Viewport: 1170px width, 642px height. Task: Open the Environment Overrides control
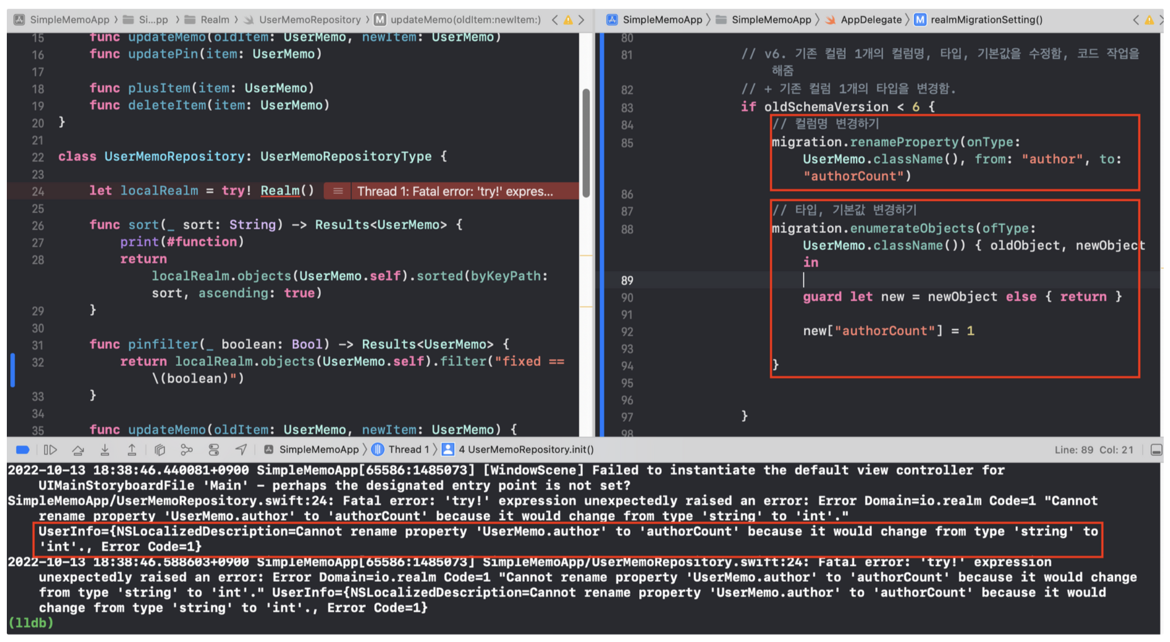coord(214,450)
